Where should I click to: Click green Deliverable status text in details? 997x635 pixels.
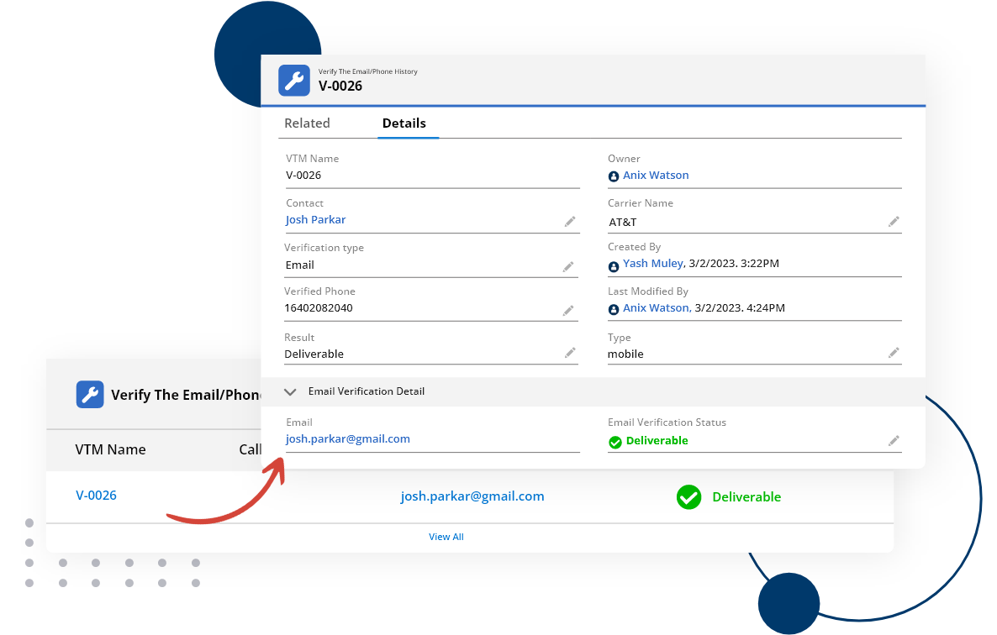(657, 441)
